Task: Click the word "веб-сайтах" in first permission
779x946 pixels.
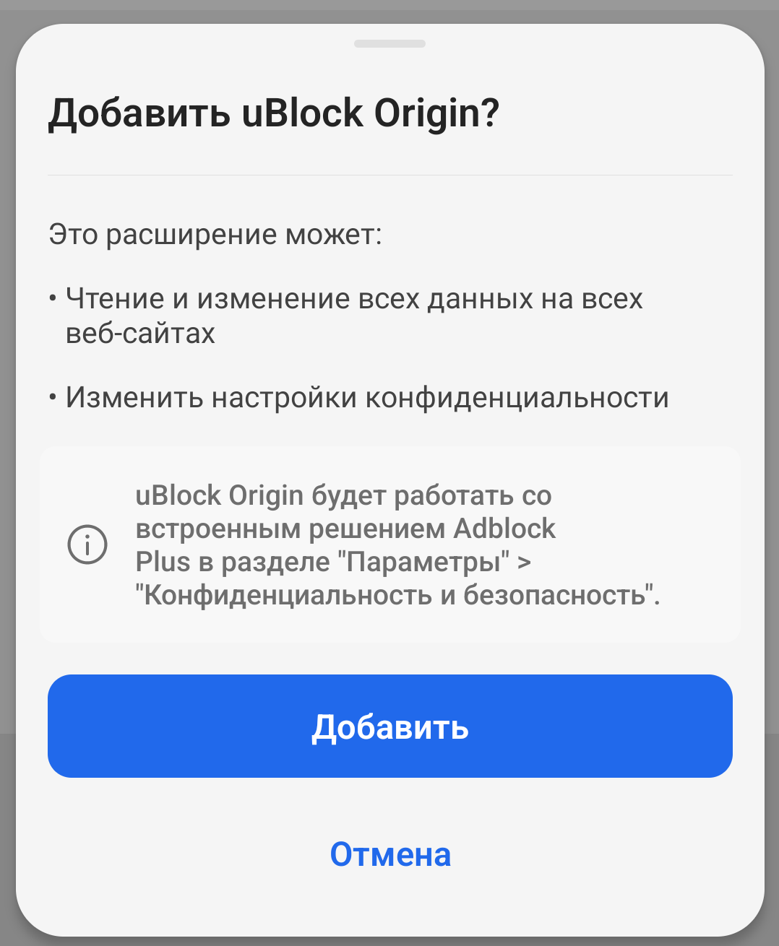Action: 141,334
